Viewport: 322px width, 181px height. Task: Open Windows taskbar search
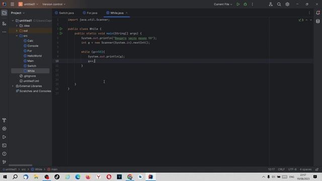[15, 177]
